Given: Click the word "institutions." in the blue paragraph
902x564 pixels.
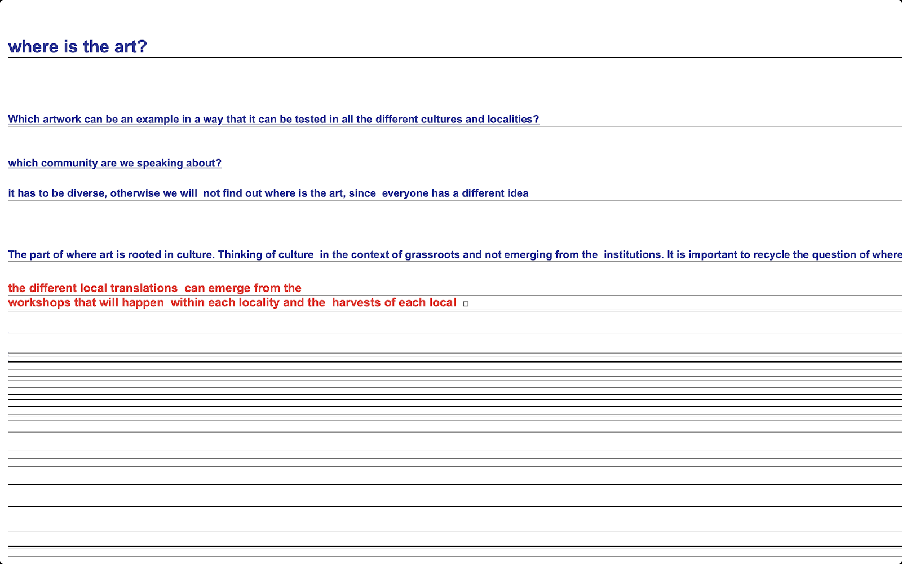Looking at the screenshot, I should coord(634,255).
